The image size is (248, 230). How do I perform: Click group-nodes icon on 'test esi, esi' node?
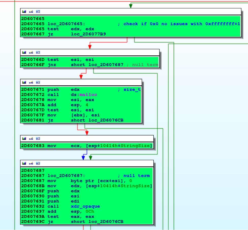pos(38,52)
